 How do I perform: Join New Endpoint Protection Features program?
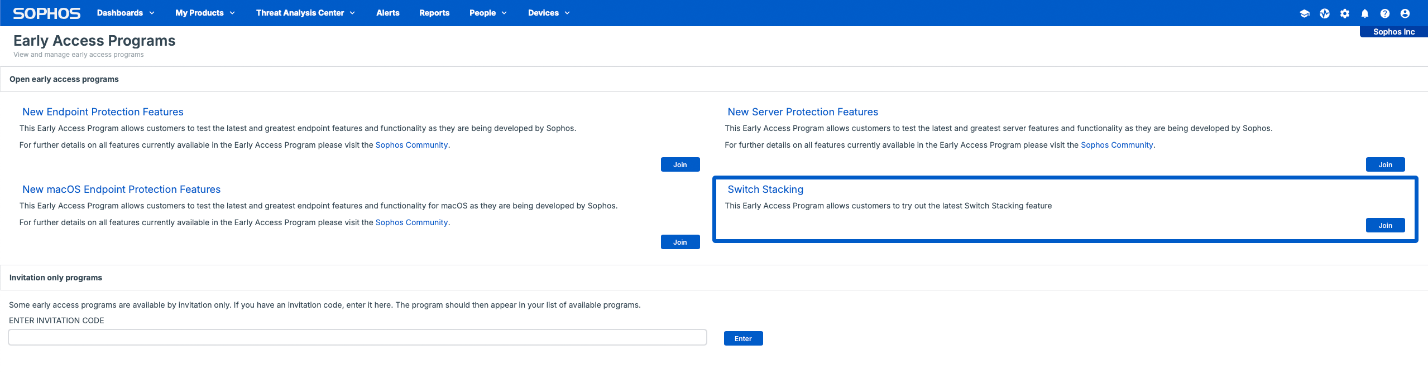click(680, 164)
